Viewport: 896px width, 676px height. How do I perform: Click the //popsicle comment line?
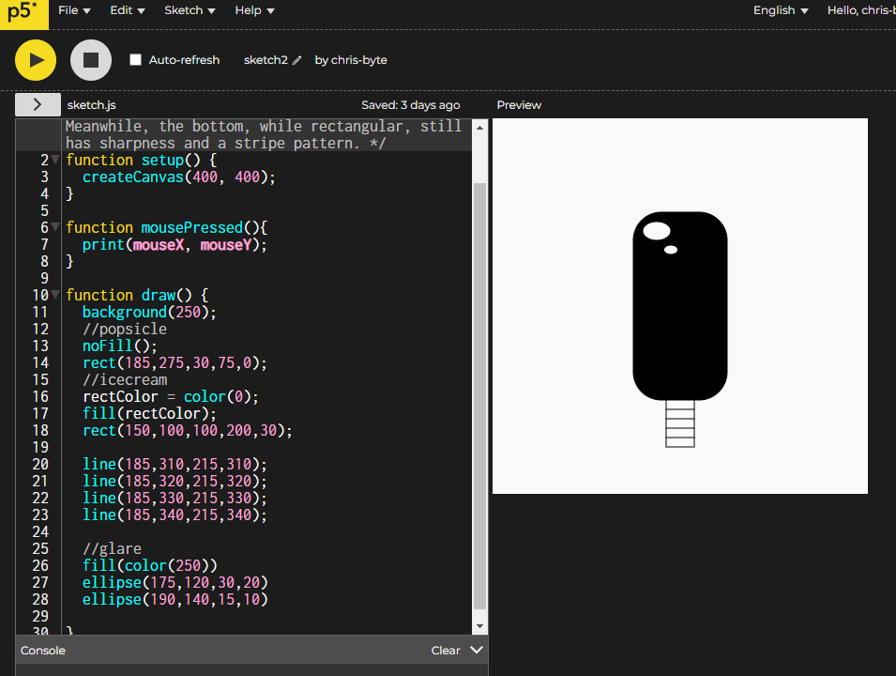tap(125, 329)
